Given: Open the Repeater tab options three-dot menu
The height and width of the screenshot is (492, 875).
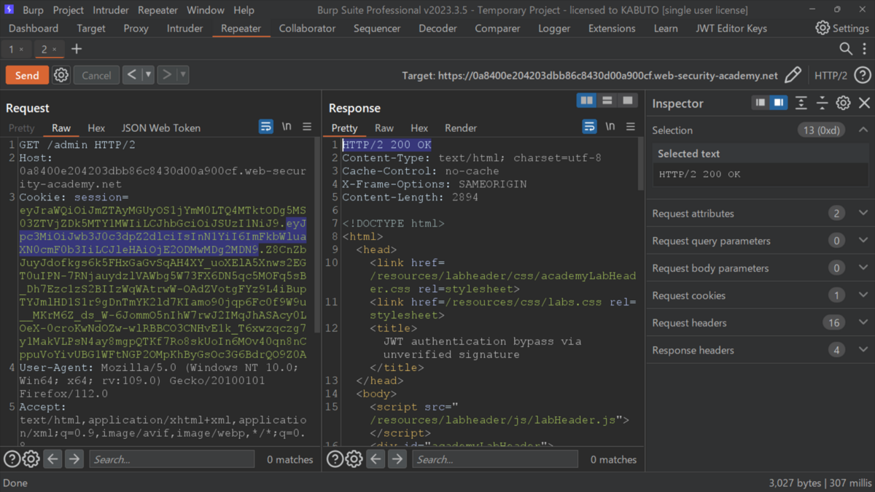Looking at the screenshot, I should [863, 49].
